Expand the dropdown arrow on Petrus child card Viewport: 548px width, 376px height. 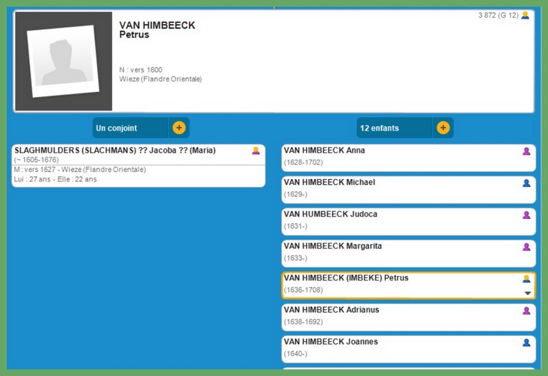[527, 293]
